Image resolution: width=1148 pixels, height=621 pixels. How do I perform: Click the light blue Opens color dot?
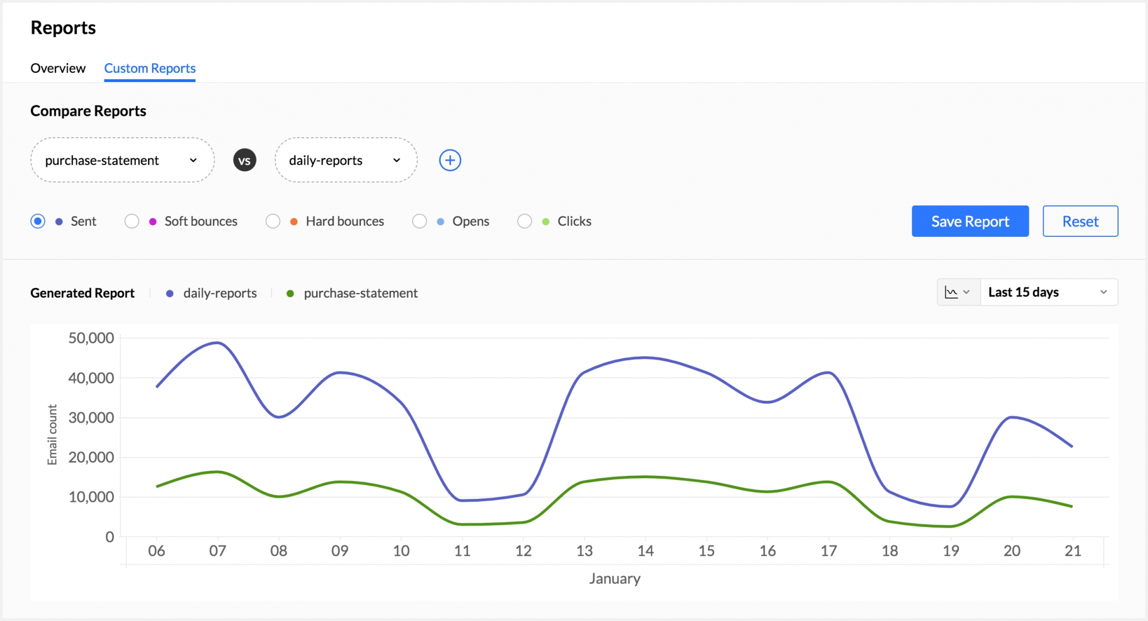pyautogui.click(x=440, y=222)
